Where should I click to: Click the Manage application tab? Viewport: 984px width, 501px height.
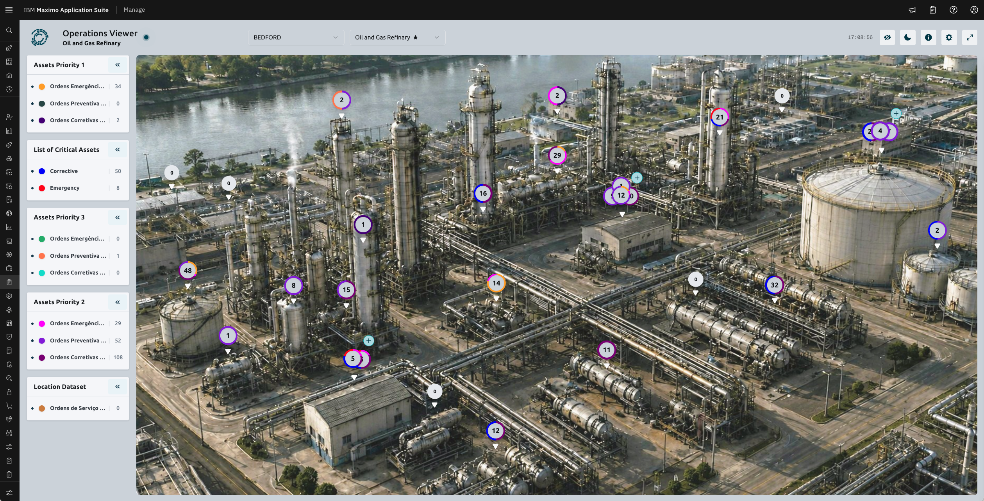(134, 10)
